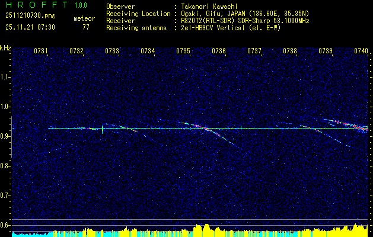
Task: Click the 0738 time marker
Action: [290, 50]
